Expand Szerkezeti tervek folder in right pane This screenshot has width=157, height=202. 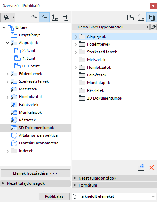click(76, 52)
